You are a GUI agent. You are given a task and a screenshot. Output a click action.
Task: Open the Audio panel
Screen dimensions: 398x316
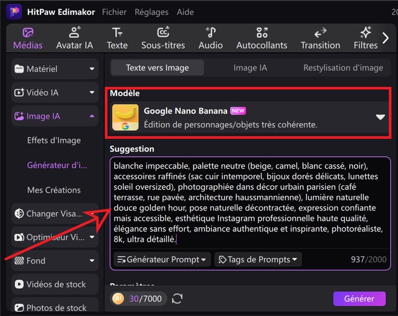[211, 39]
